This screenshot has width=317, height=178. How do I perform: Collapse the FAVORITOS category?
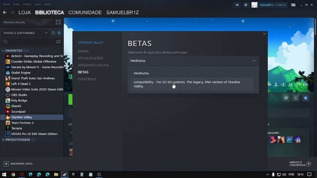[x=3, y=50]
